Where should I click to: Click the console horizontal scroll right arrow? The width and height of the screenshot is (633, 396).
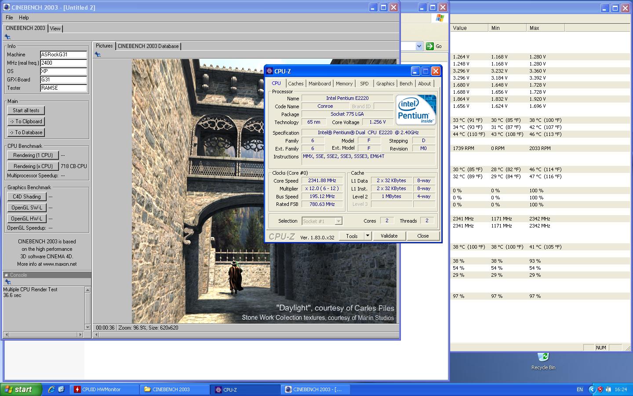[80, 335]
